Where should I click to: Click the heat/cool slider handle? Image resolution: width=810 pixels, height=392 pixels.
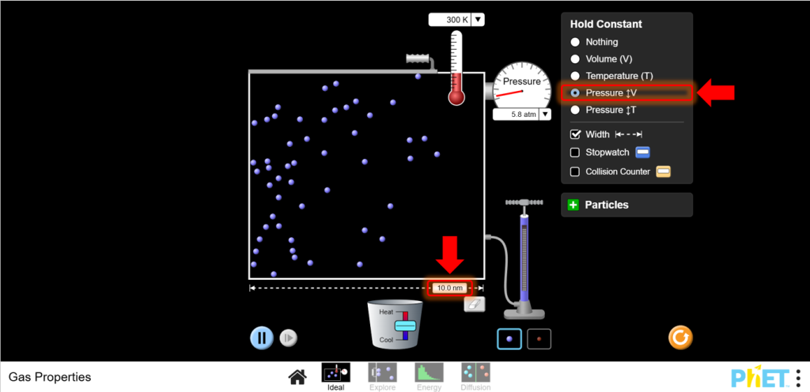pyautogui.click(x=406, y=326)
